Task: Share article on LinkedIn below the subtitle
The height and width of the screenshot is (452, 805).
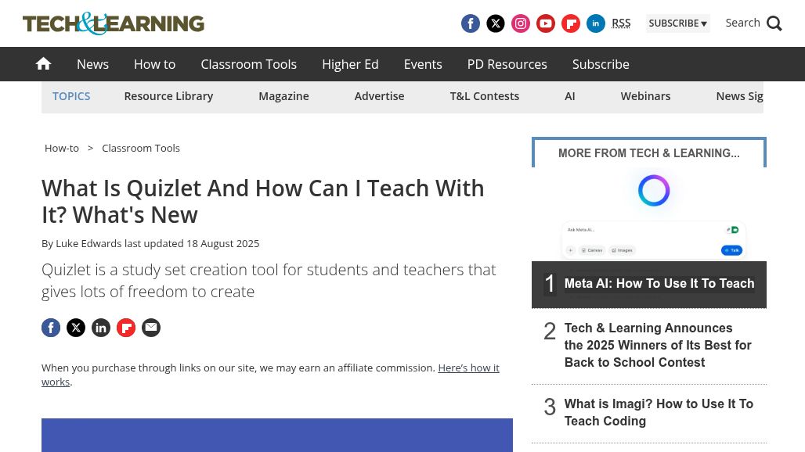Action: (x=101, y=328)
